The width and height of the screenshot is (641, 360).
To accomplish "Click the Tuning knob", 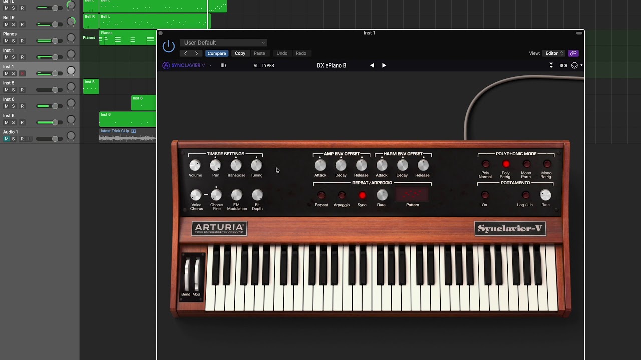I will click(x=256, y=165).
